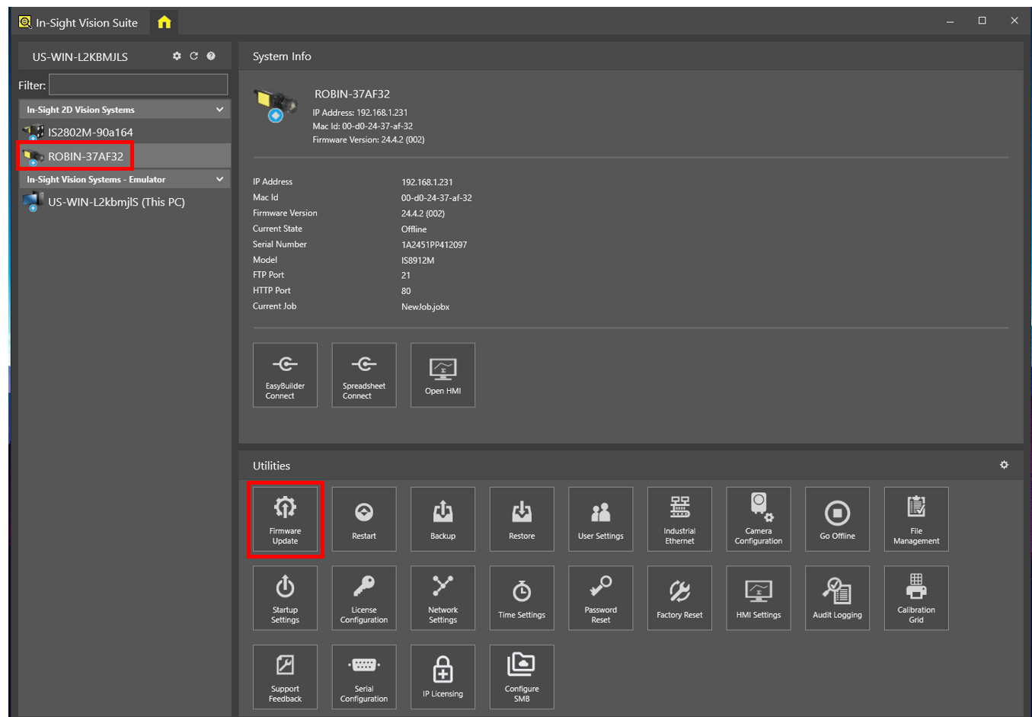Click into the Filter text field
Screen dimensions: 1032x717
138,85
